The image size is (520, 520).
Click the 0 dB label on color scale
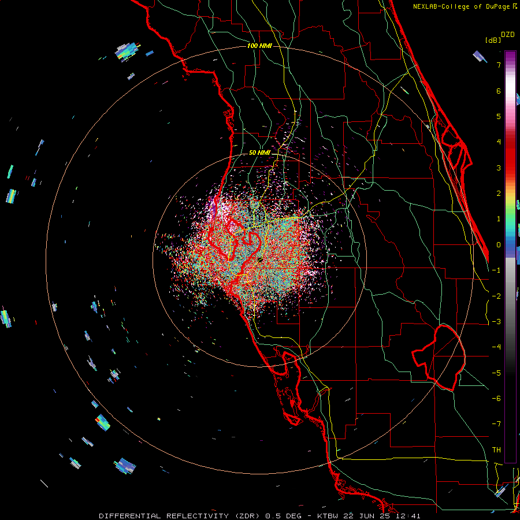coord(499,245)
